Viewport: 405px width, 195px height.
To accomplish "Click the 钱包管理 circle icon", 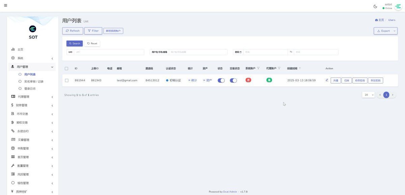I will (13, 183).
